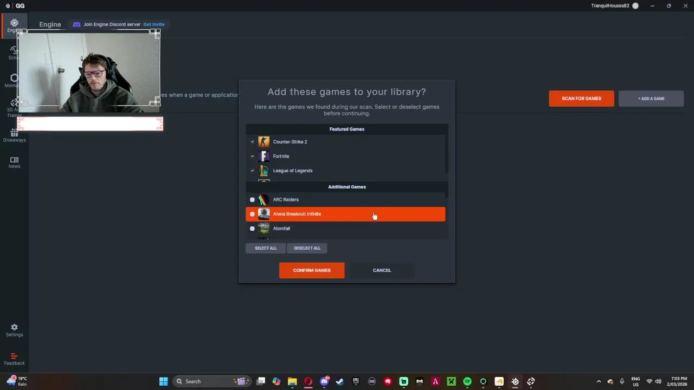Click SCAN FOR GAMES button
This screenshot has width=694, height=390.
click(x=581, y=99)
